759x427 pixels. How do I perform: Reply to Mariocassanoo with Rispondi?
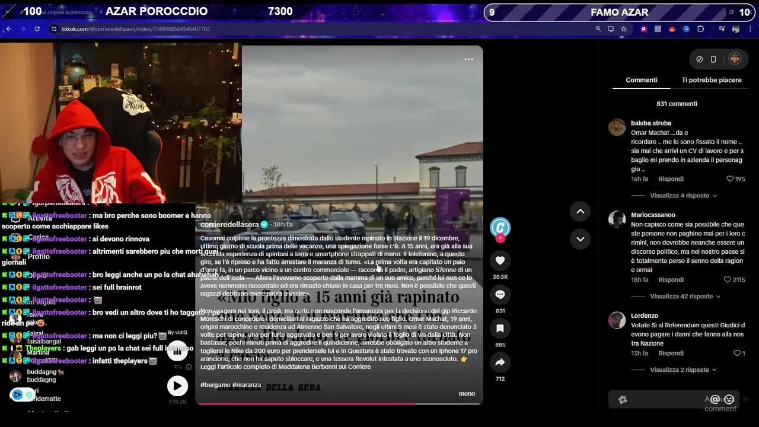coord(671,279)
